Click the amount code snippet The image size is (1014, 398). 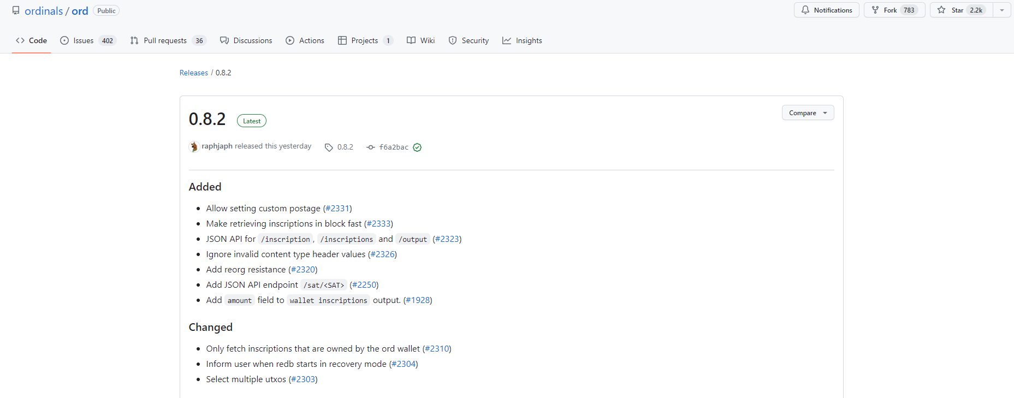tap(240, 300)
